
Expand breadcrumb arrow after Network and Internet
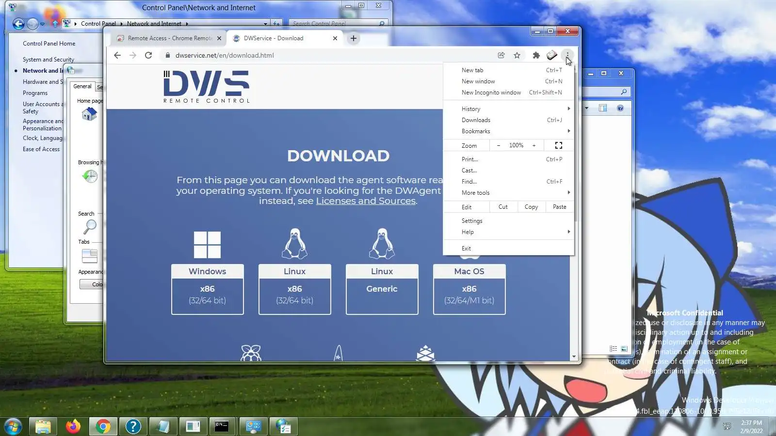pos(187,23)
